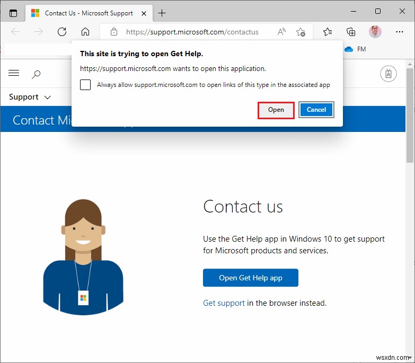This screenshot has width=415, height=363.
Task: Click Open in the dialog
Action: (276, 110)
